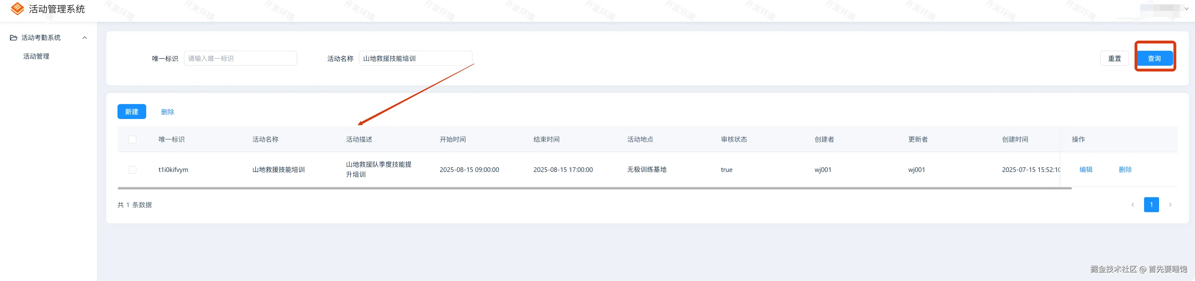Go to previous page arrow
The height and width of the screenshot is (281, 1195).
tap(1133, 205)
